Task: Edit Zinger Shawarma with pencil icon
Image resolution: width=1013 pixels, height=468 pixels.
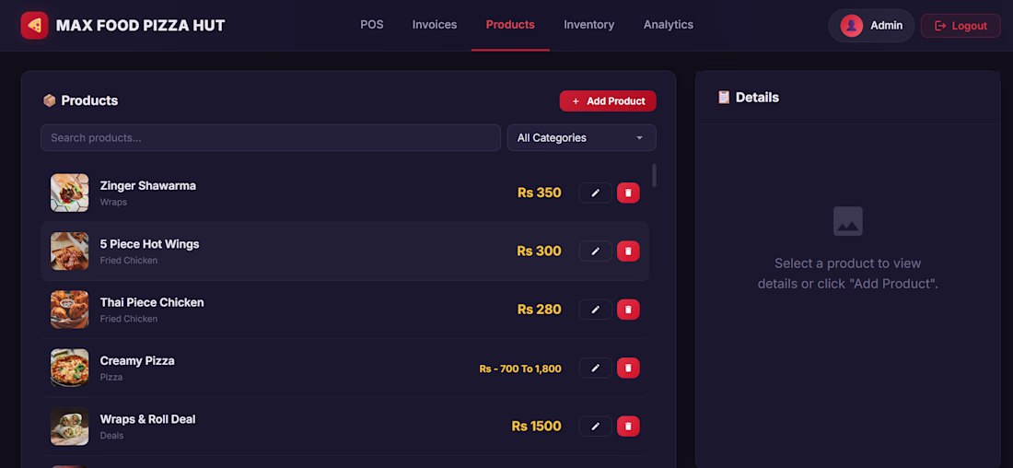Action: pyautogui.click(x=595, y=193)
